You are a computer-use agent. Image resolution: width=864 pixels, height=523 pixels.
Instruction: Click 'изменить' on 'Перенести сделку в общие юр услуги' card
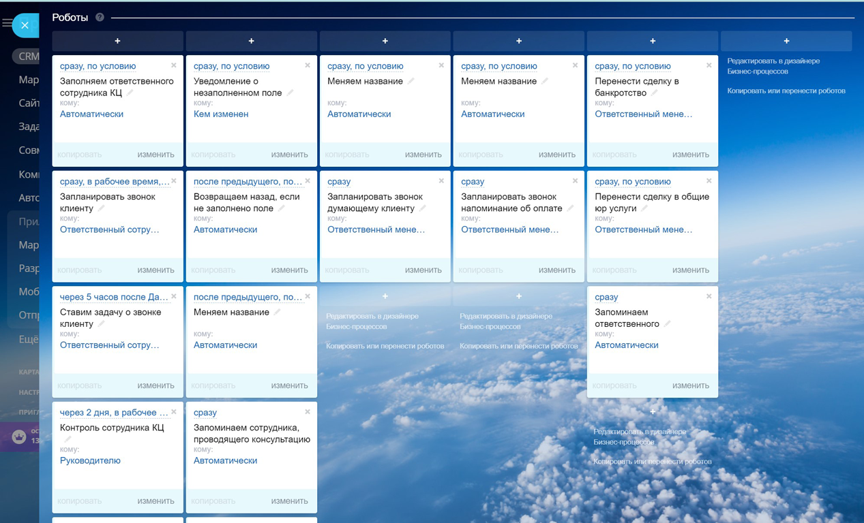point(691,270)
